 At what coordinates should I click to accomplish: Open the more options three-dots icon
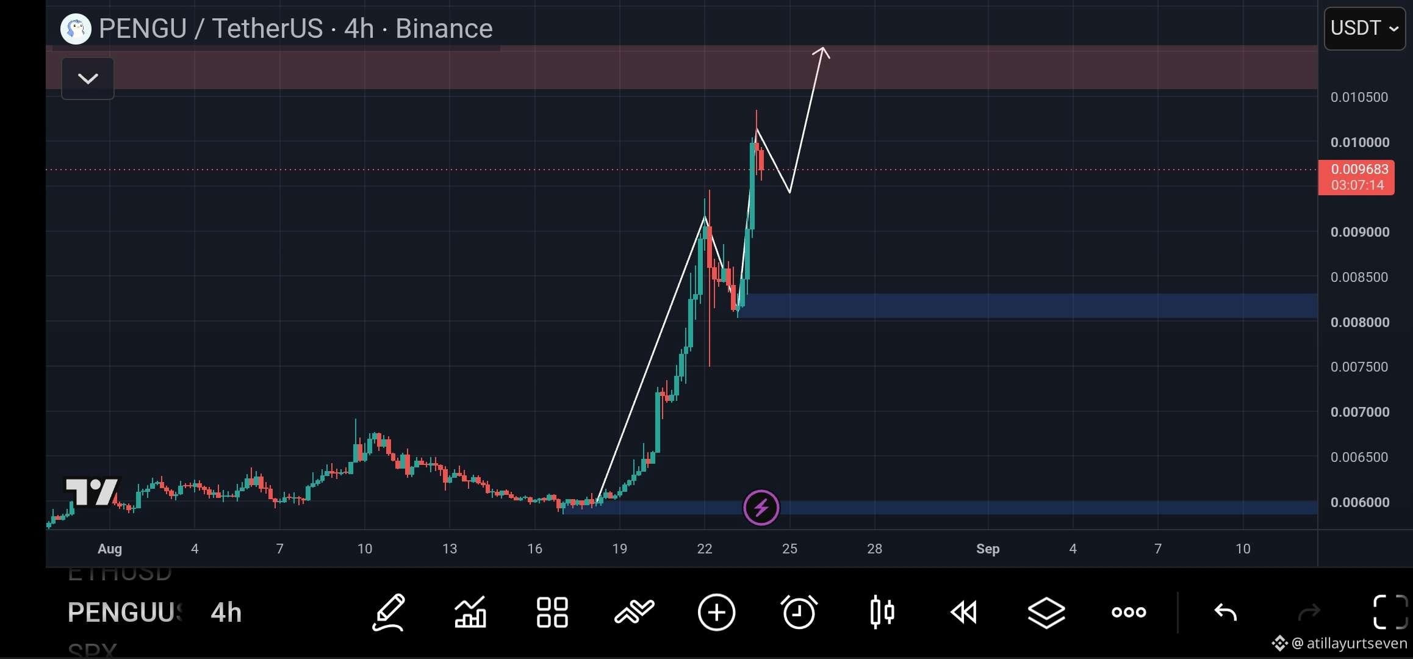(1129, 612)
